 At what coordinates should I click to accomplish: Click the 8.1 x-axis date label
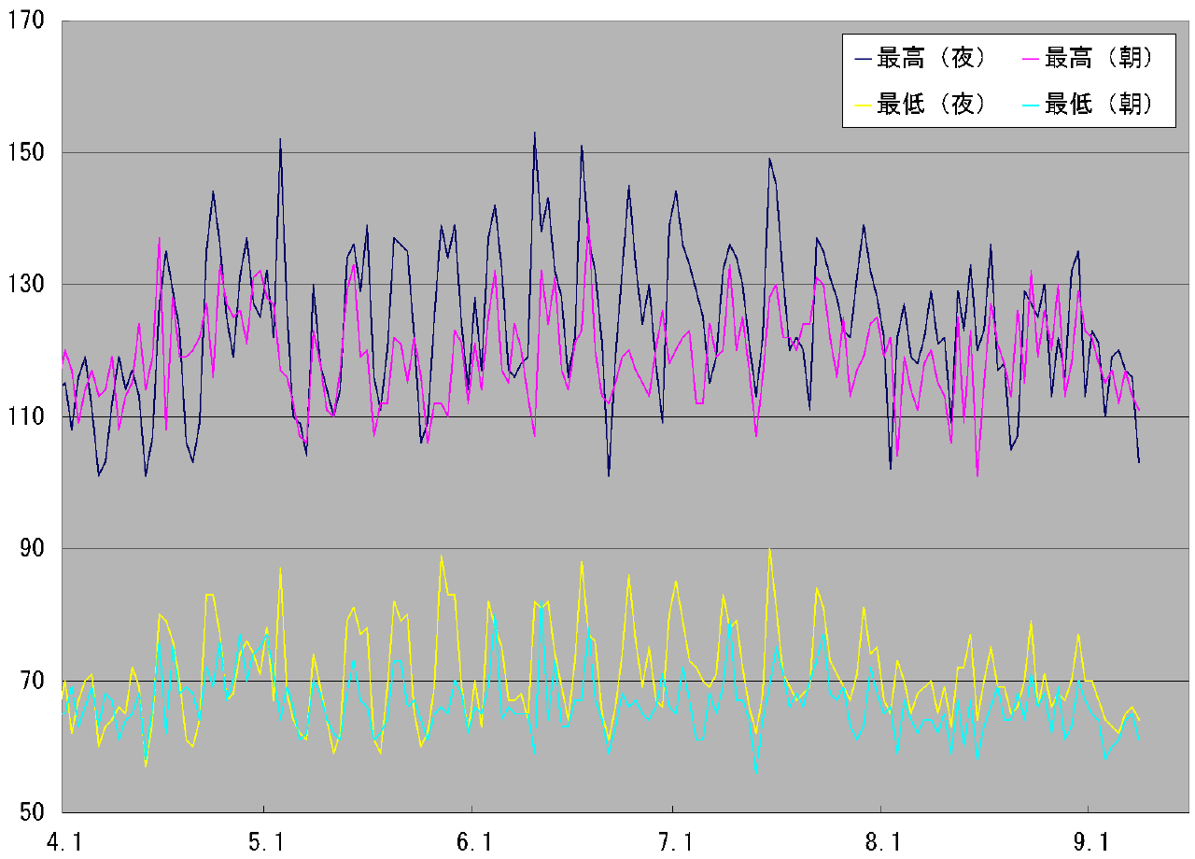pos(882,840)
